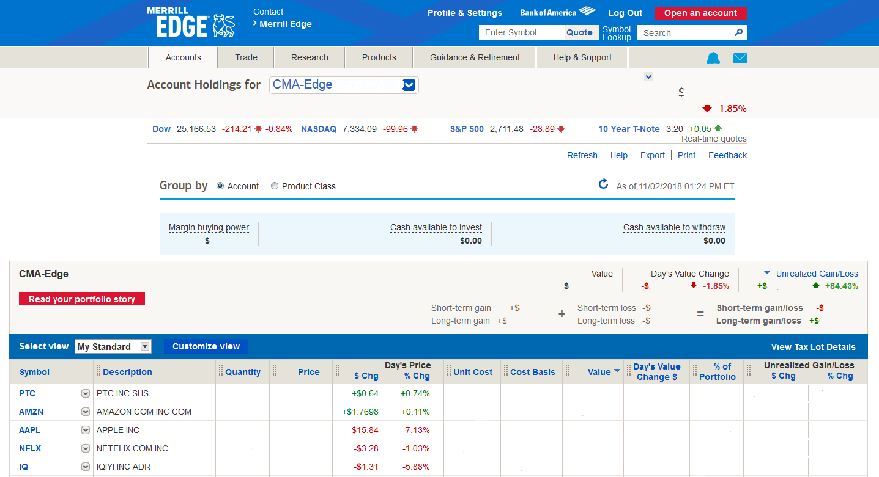The image size is (879, 477).
Task: Click the Refresh link
Action: 582,155
